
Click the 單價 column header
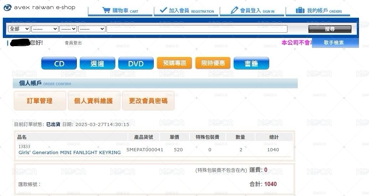click(175, 137)
